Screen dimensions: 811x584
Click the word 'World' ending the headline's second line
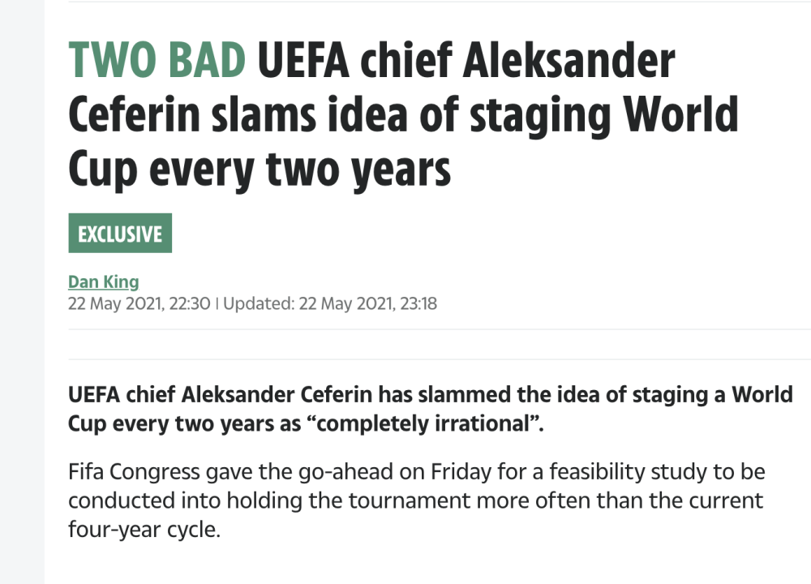(x=680, y=115)
